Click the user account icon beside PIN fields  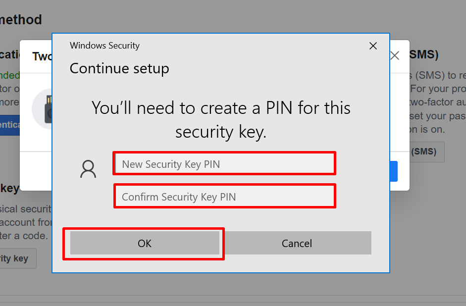[88, 169]
